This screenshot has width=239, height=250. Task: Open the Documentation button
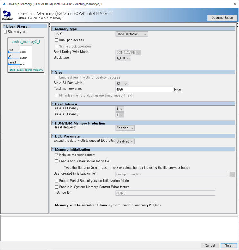[222, 18]
